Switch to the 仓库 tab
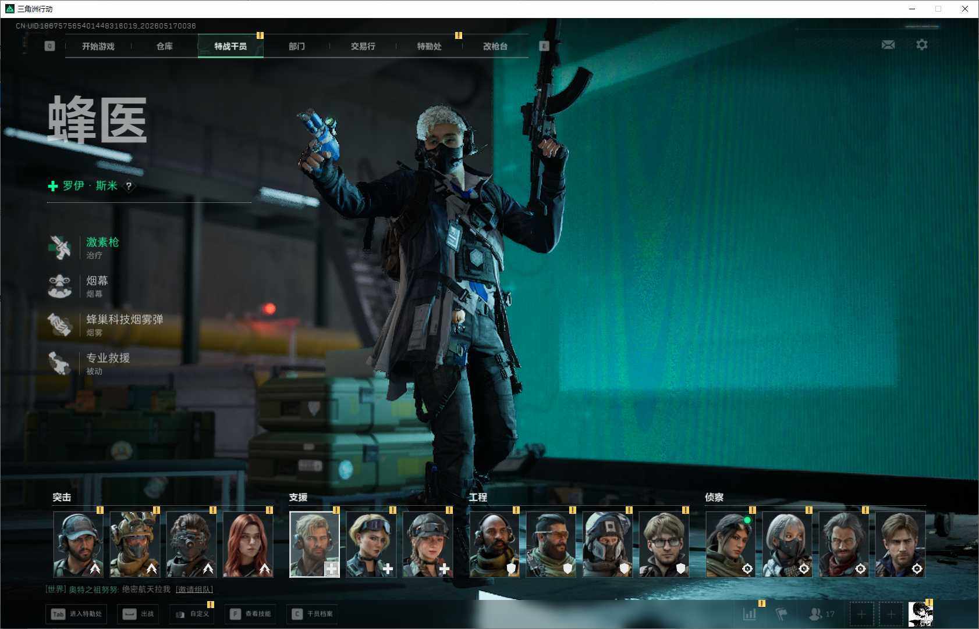Screen dimensions: 979x629 pos(165,47)
